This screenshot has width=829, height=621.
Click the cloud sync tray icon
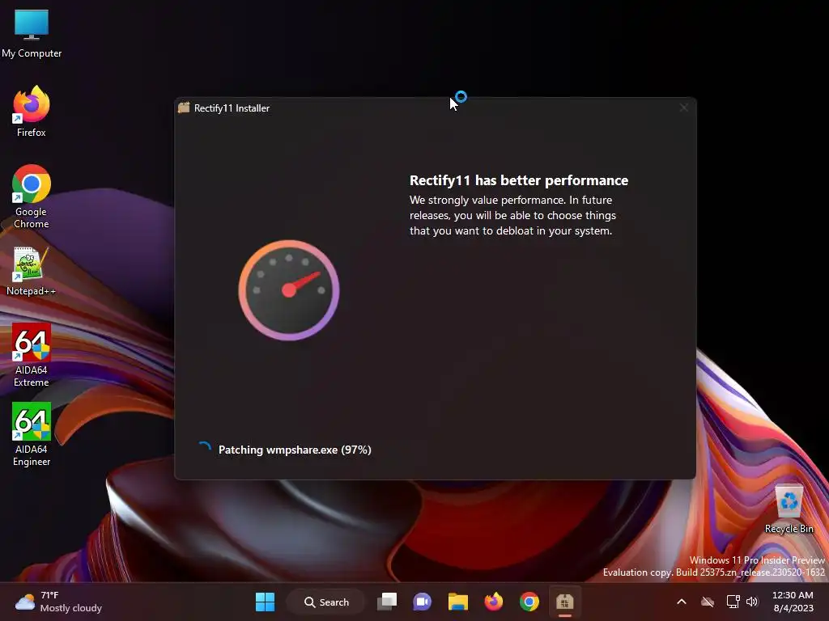click(x=708, y=602)
